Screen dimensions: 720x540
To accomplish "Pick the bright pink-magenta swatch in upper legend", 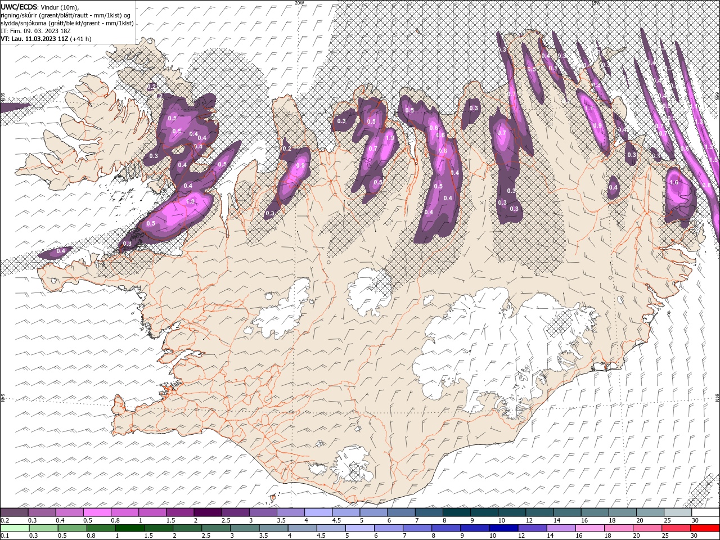I will coord(97,512).
